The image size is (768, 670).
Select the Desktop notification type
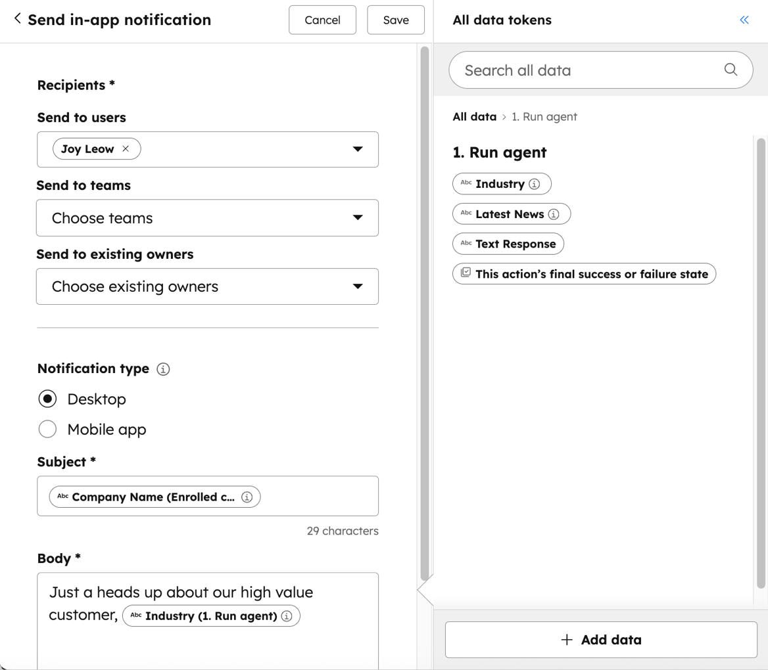point(47,399)
